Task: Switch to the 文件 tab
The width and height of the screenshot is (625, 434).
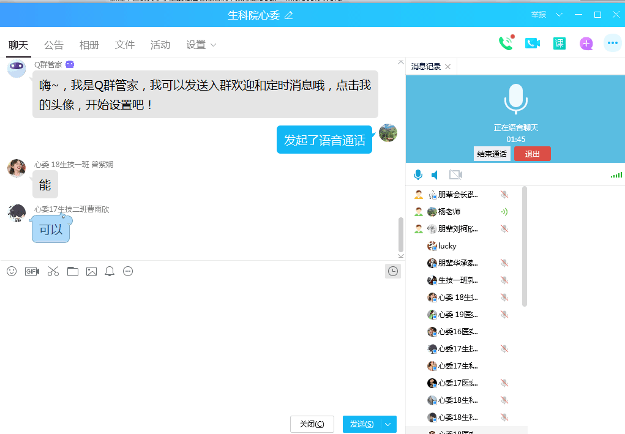Action: 125,45
